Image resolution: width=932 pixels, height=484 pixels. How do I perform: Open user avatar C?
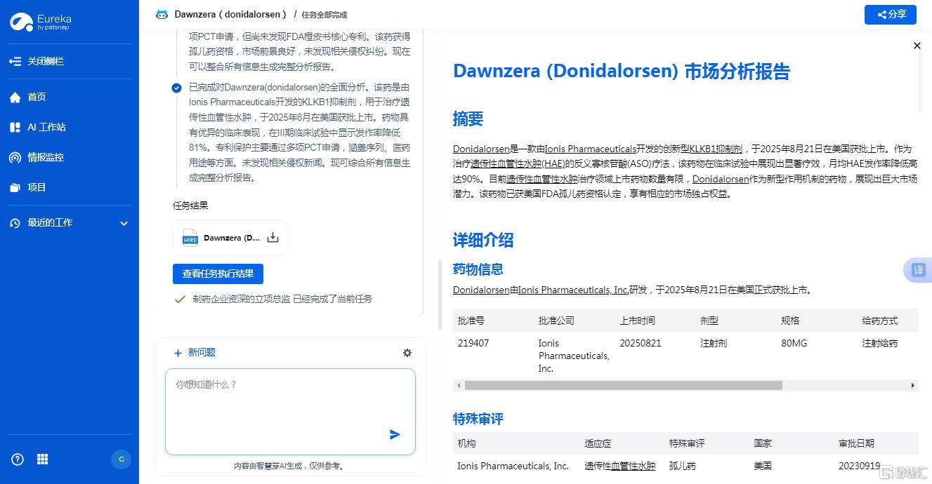click(x=121, y=459)
